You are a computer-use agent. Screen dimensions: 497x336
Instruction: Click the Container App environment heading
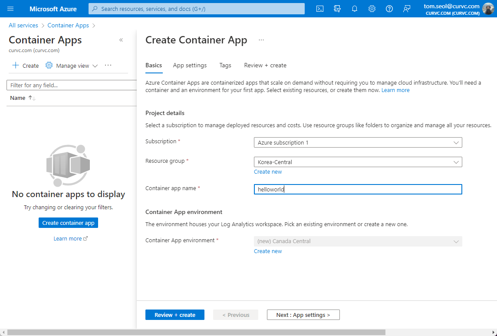(x=184, y=212)
